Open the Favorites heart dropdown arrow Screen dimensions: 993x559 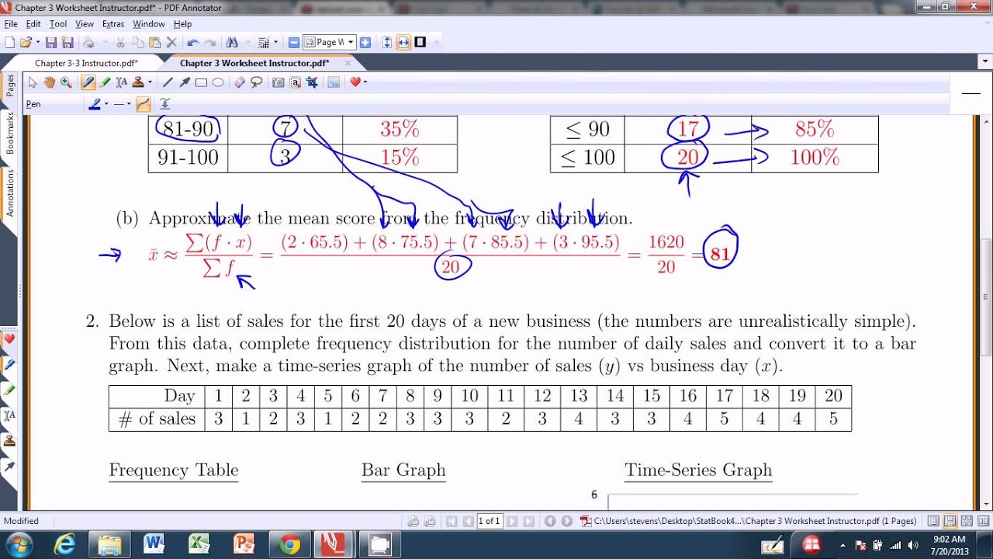click(x=365, y=82)
